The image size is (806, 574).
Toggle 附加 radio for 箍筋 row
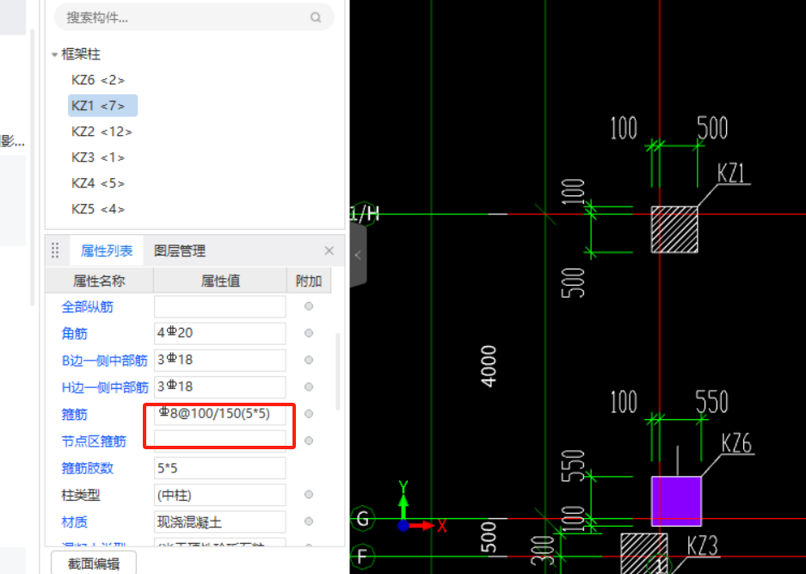309,414
